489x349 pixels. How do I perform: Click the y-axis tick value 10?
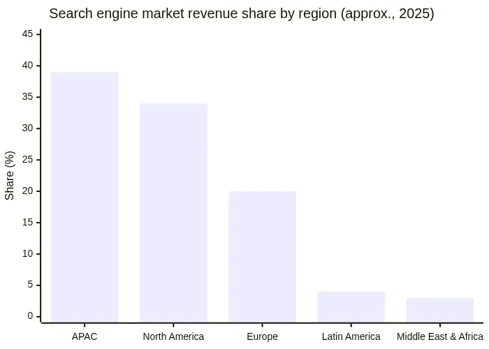pyautogui.click(x=27, y=253)
